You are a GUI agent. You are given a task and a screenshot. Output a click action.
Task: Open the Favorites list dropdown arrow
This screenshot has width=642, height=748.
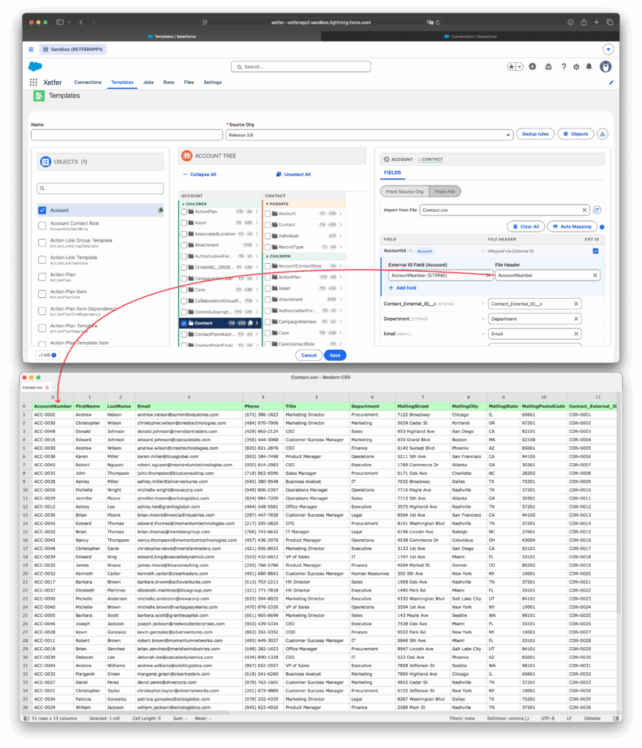coord(520,66)
